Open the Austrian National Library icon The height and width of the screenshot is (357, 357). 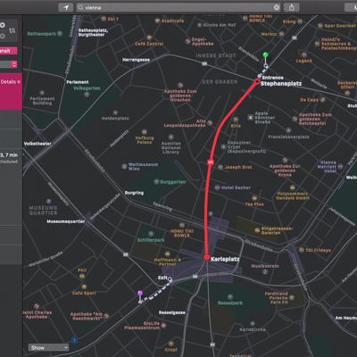(170, 137)
